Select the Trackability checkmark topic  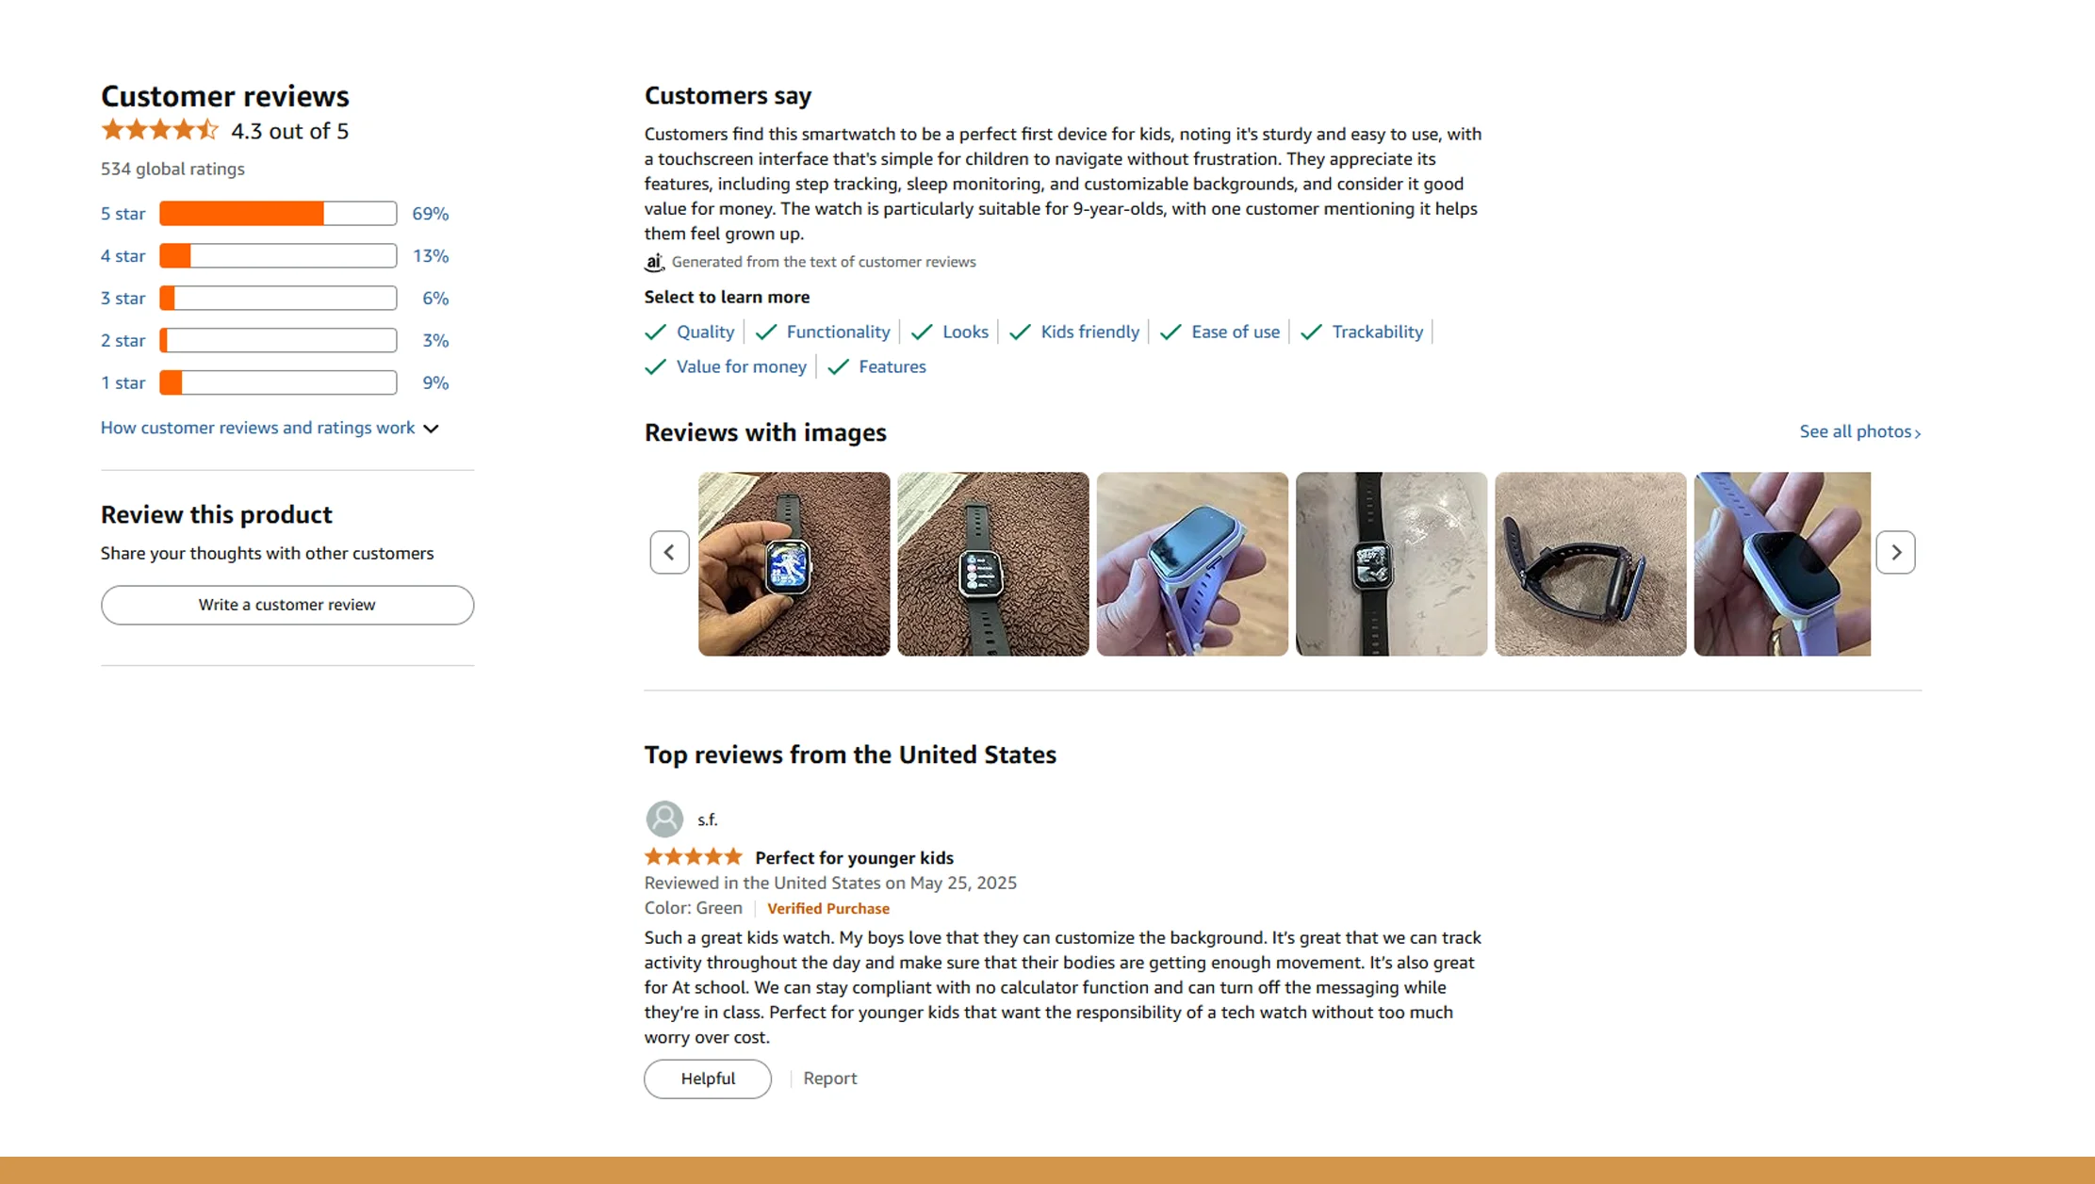(x=1377, y=332)
